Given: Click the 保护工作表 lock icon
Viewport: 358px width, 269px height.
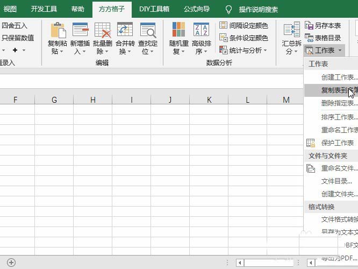Looking at the screenshot, I should pyautogui.click(x=311, y=143).
